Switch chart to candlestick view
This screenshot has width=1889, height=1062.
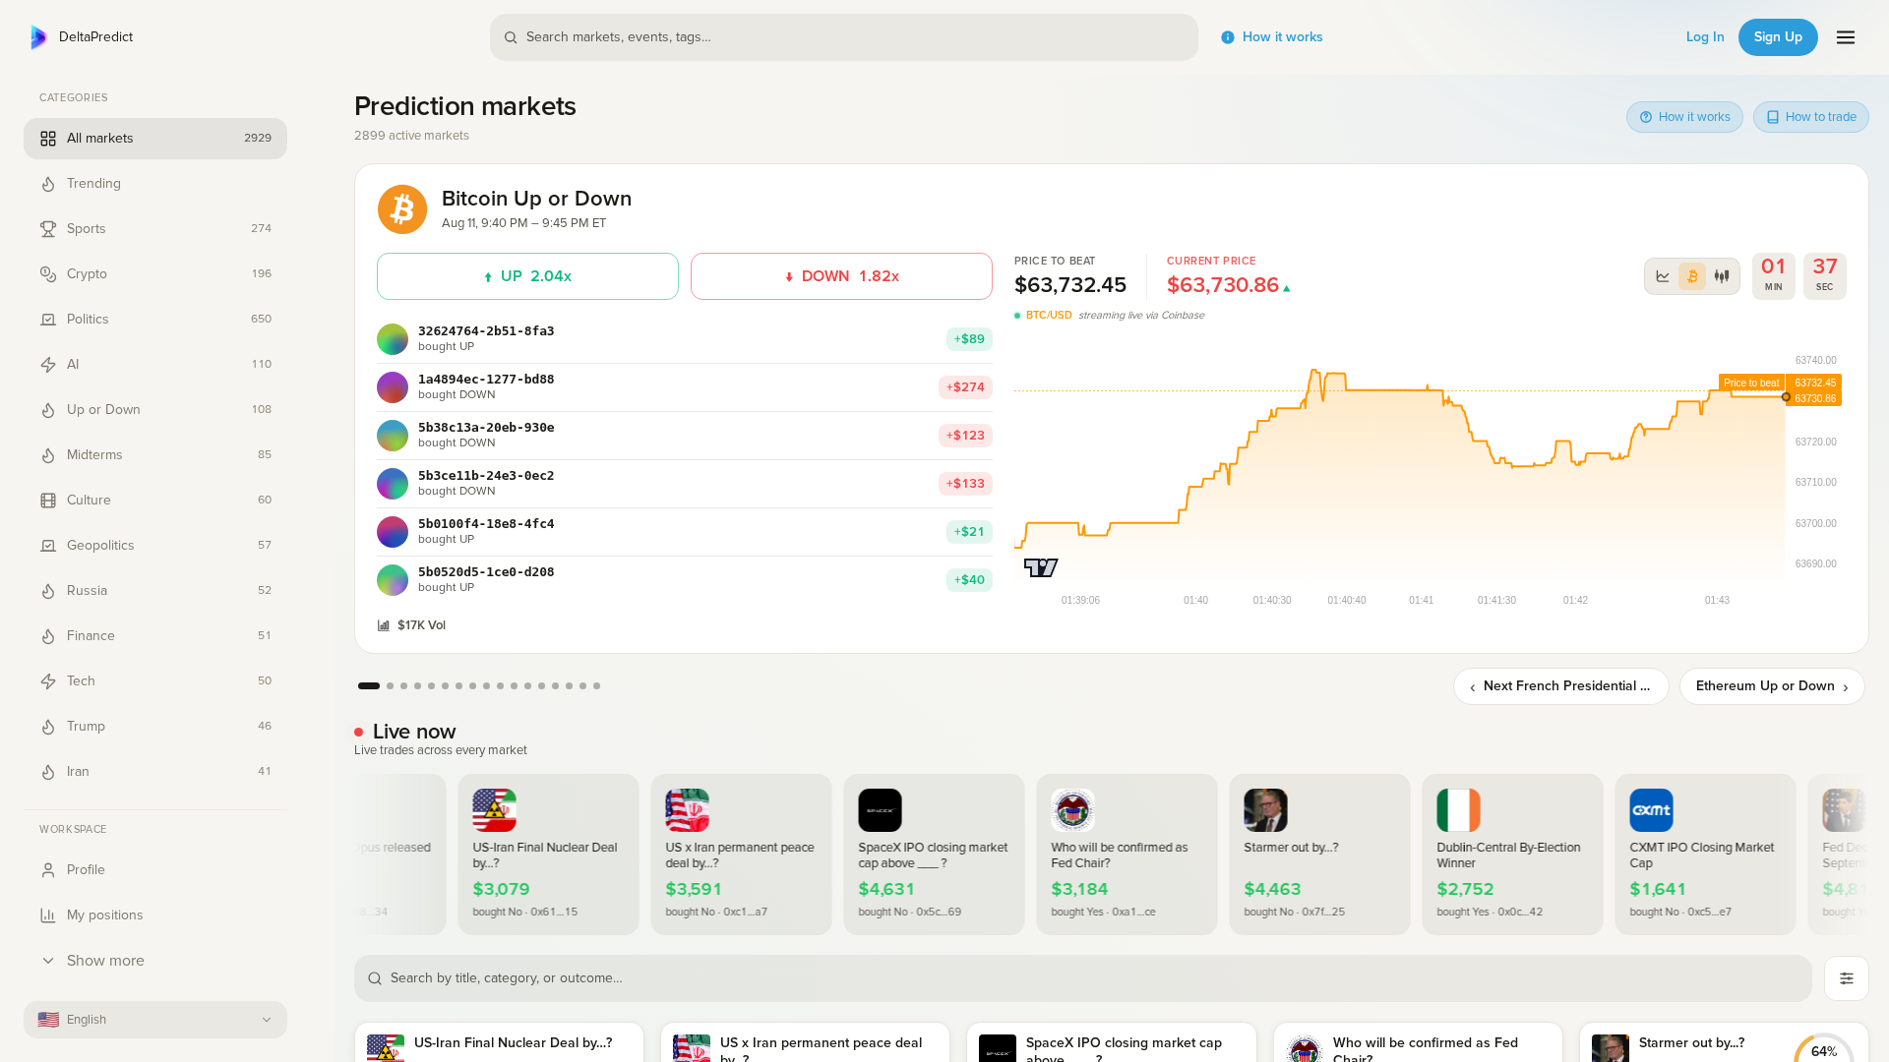(x=1722, y=276)
